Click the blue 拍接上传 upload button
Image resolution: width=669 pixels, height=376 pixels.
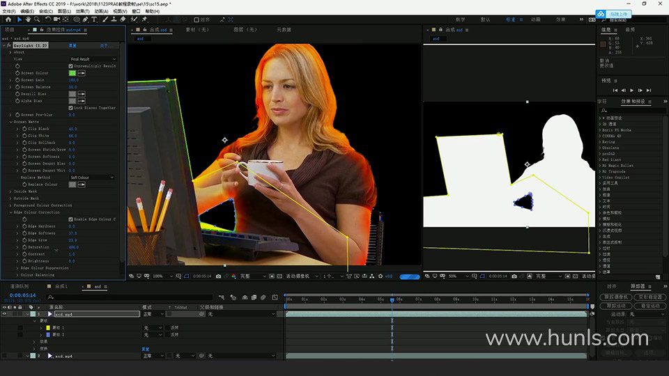coord(613,14)
